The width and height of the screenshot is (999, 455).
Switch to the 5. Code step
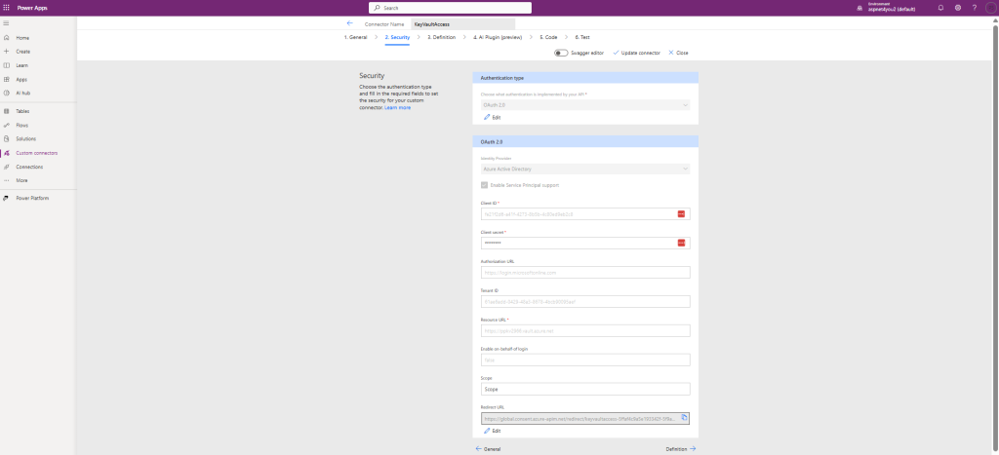[548, 38]
